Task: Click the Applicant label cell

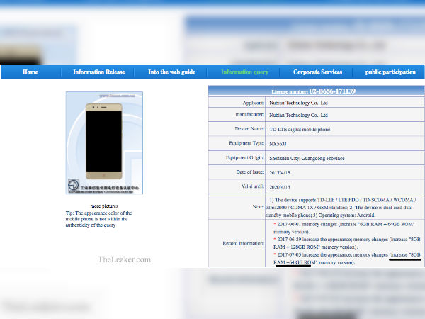Action: [237, 103]
